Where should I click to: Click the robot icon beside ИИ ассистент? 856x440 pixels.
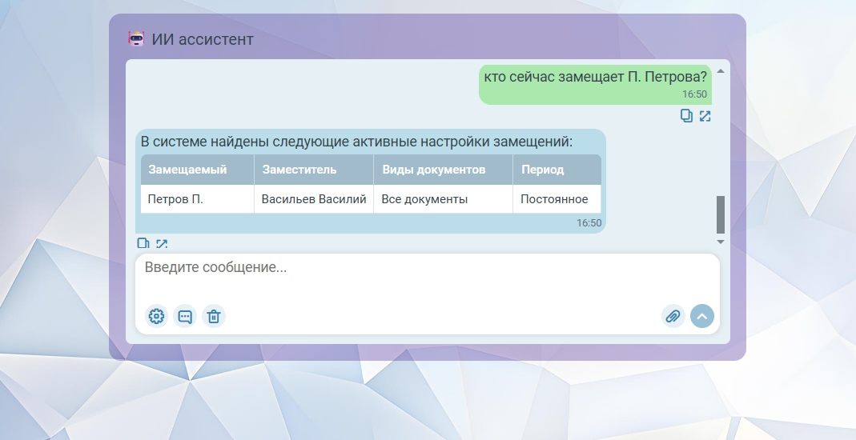137,38
